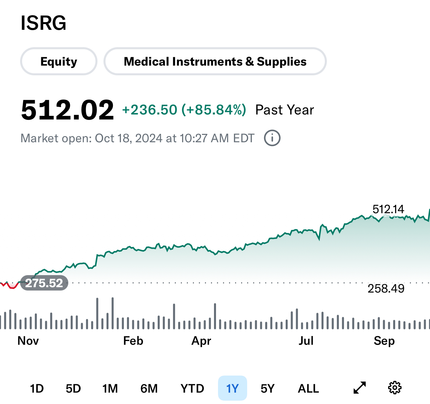Switch to 5Y range
Screen dimensions: 430x404
coord(268,388)
